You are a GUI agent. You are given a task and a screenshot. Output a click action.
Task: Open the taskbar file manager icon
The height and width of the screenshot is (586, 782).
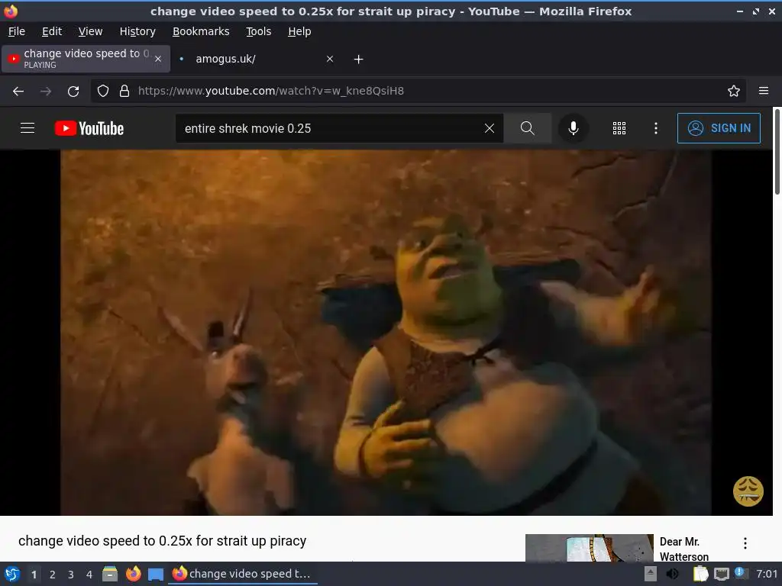(110, 574)
